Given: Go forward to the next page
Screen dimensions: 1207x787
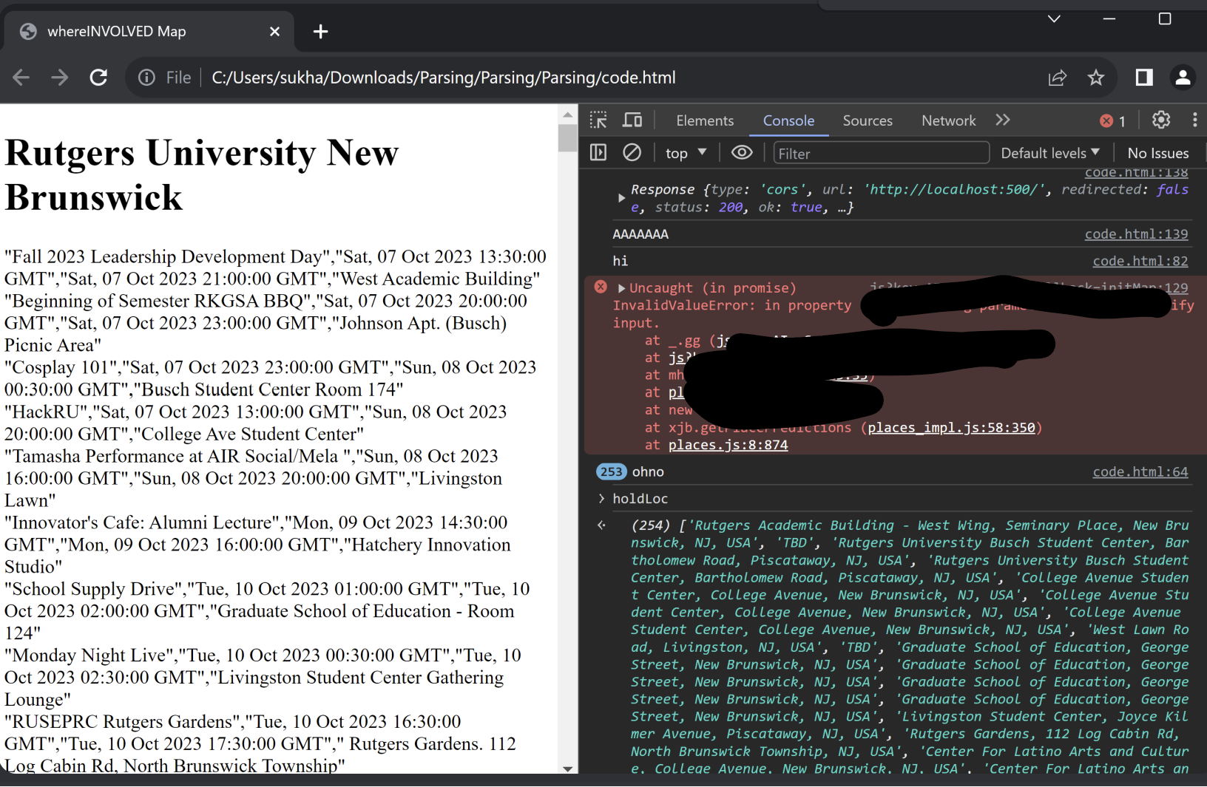Looking at the screenshot, I should (x=59, y=78).
